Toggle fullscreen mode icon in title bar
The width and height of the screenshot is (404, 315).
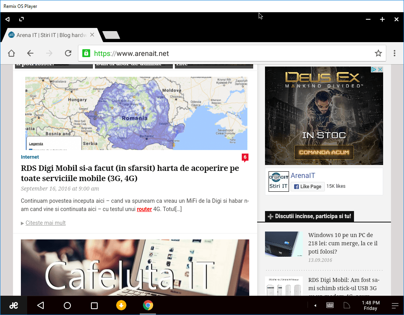pyautogui.click(x=21, y=19)
